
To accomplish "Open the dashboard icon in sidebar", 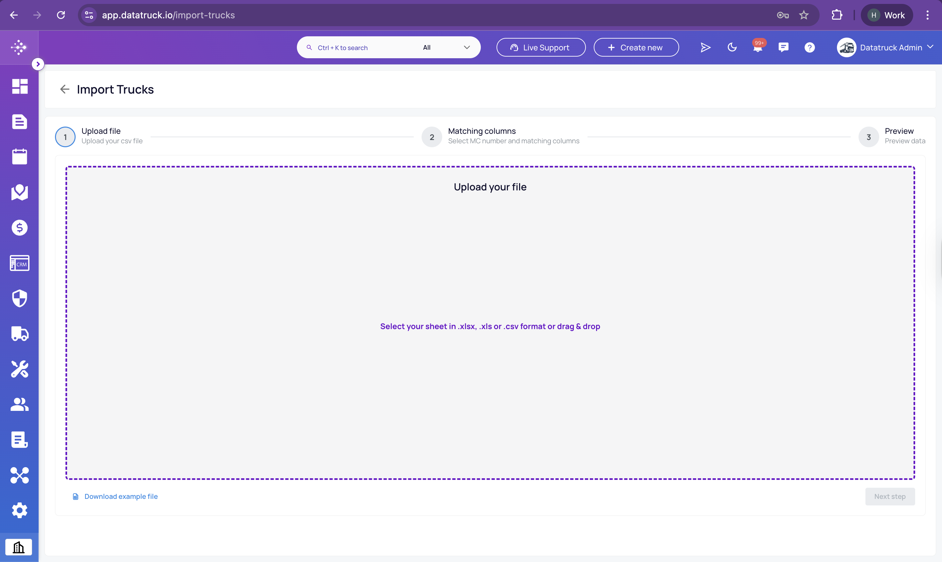I will 19,86.
